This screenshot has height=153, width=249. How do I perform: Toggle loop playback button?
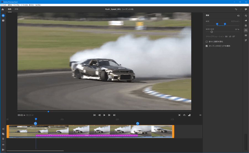[184, 115]
